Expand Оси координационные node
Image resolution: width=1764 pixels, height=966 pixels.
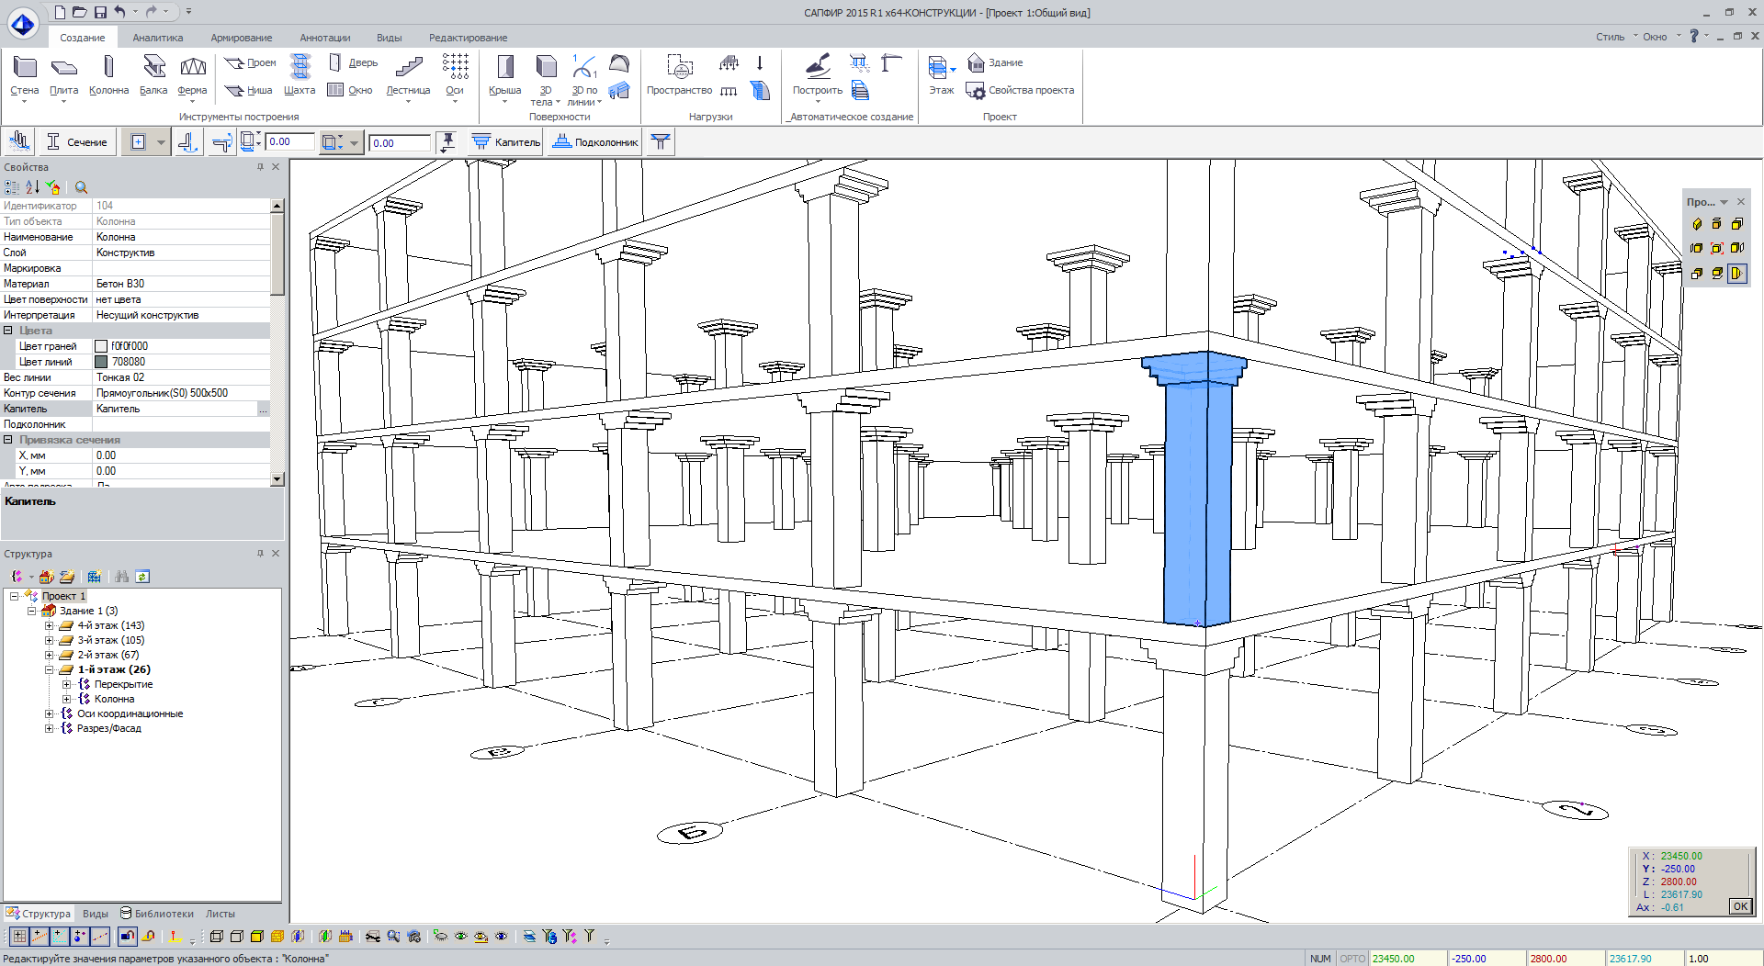[50, 713]
